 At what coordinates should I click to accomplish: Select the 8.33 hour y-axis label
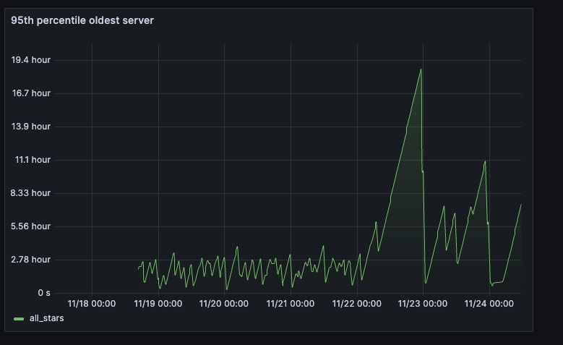[x=31, y=193]
